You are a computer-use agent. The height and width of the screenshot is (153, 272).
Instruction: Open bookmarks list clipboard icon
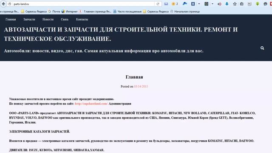tap(242, 4)
